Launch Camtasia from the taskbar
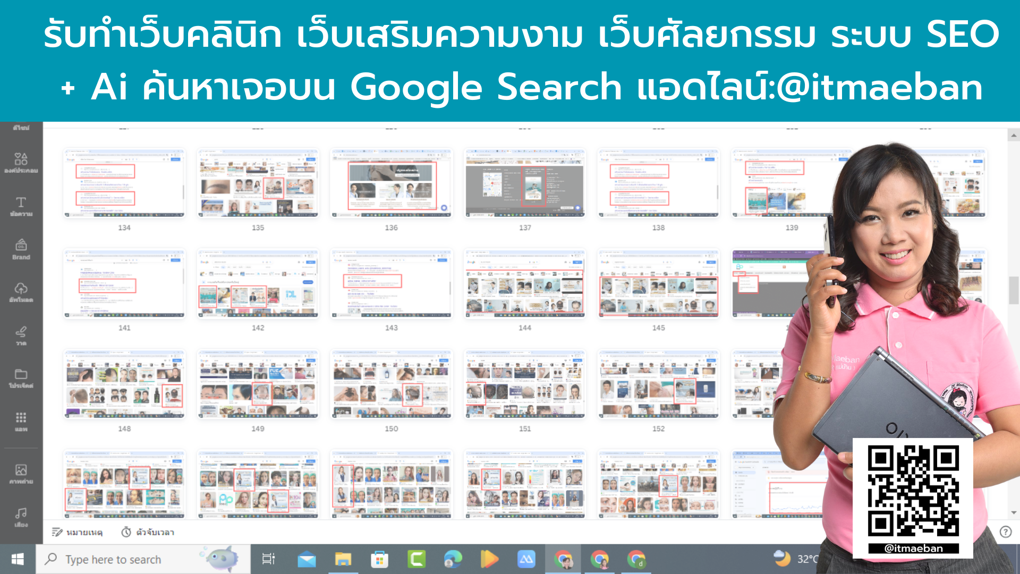The image size is (1020, 574). pyautogui.click(x=416, y=559)
